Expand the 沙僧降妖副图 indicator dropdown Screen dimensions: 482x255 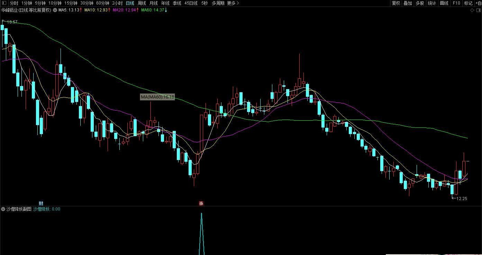(x=3, y=209)
